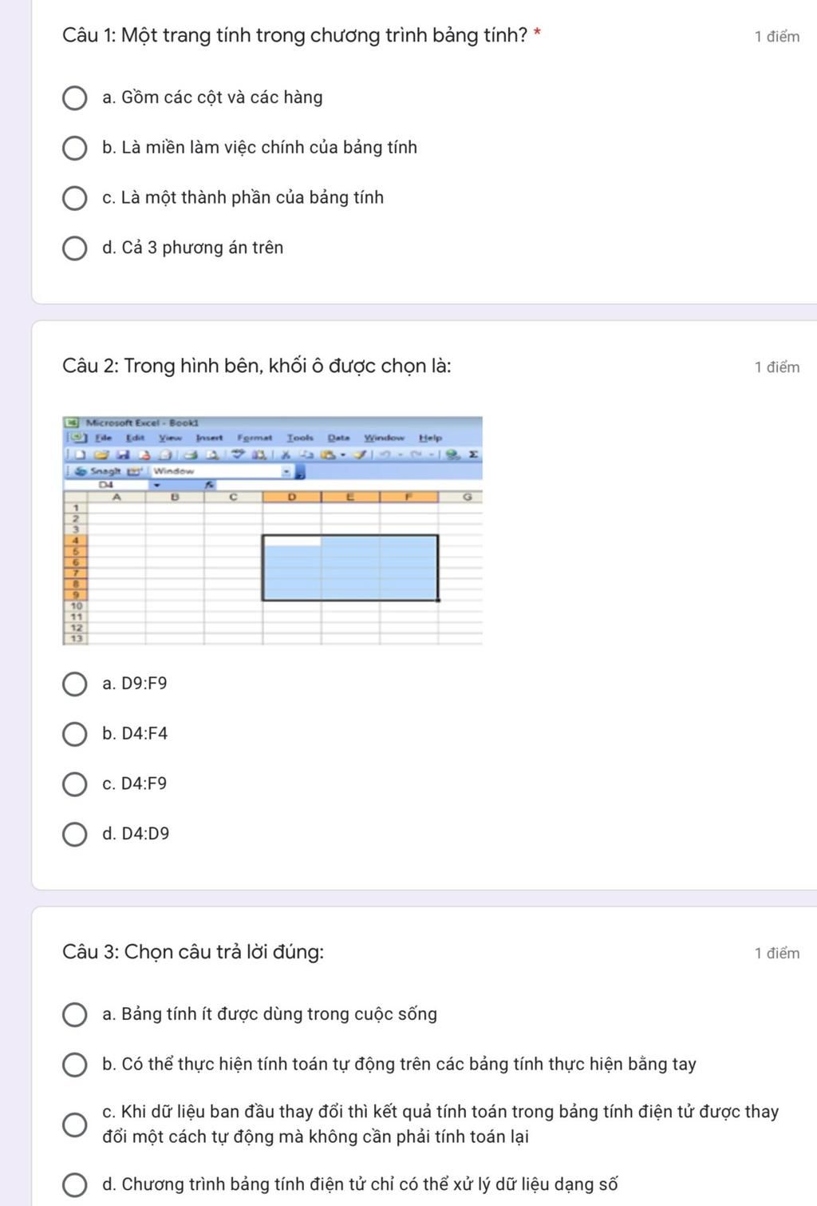The width and height of the screenshot is (817, 1206).
Task: Pick answer 'a. D9:F9' for question 2
Action: pos(75,684)
